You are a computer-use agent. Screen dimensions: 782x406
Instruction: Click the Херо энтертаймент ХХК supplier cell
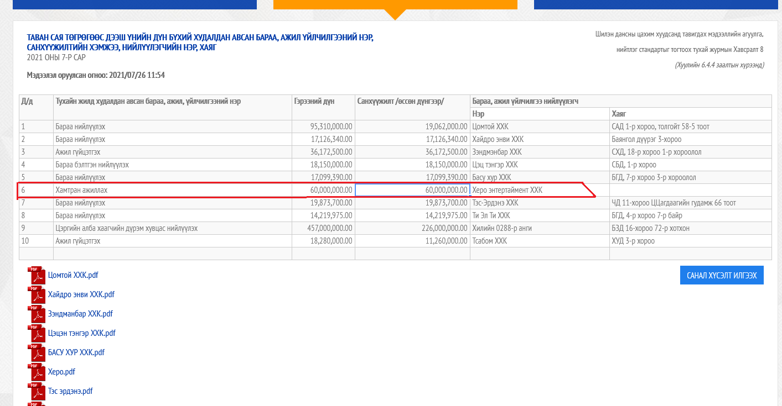(539, 190)
